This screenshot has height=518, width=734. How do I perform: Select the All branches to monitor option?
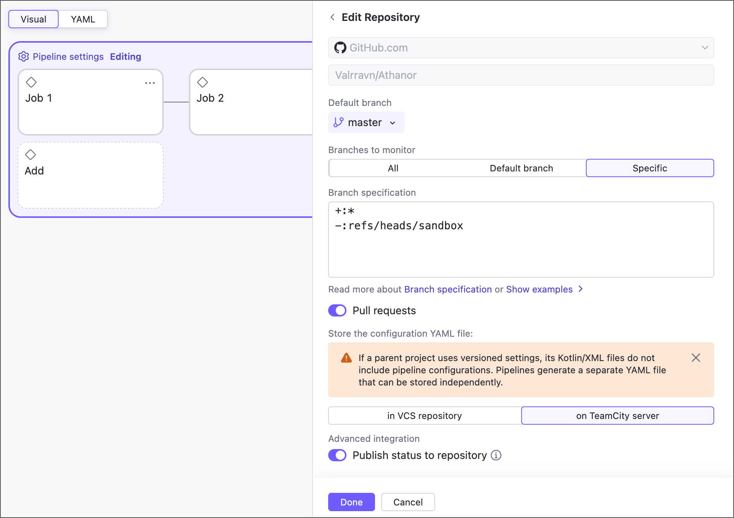pyautogui.click(x=393, y=168)
